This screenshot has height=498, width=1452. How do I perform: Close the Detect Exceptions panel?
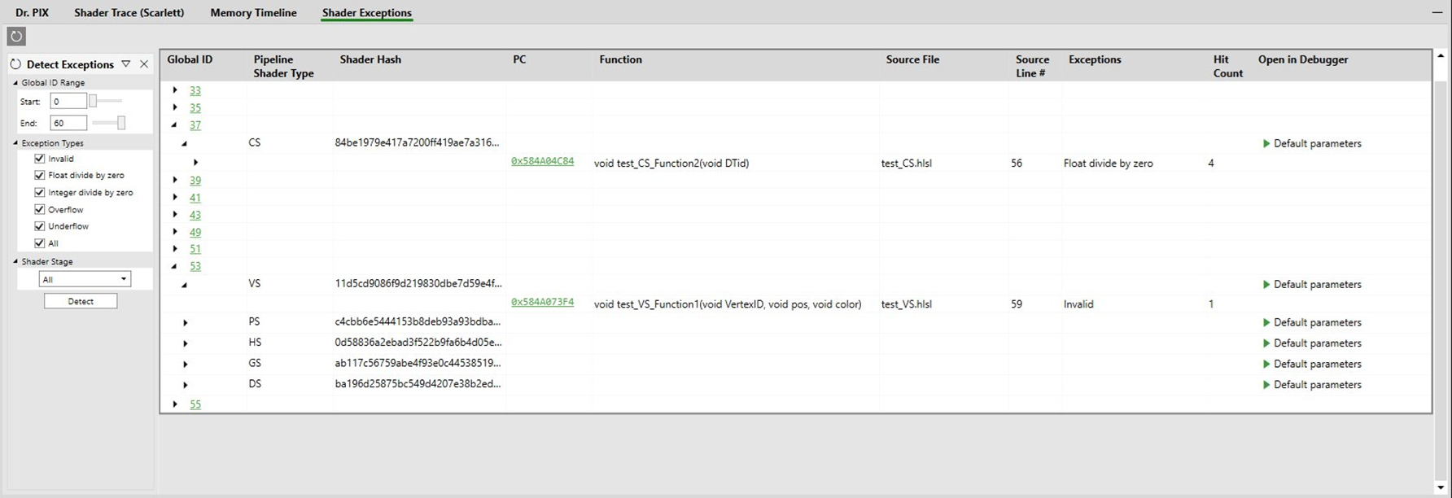[144, 64]
